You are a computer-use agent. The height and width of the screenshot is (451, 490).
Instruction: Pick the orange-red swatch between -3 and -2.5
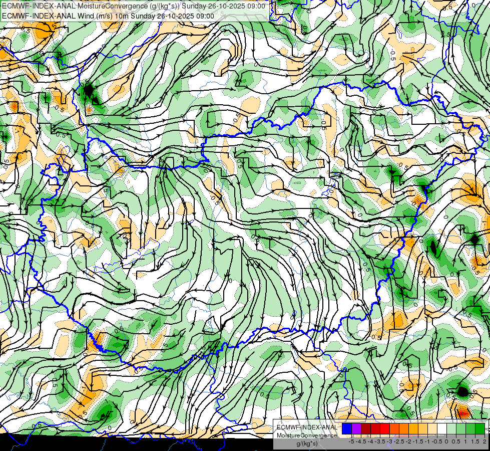click(394, 429)
